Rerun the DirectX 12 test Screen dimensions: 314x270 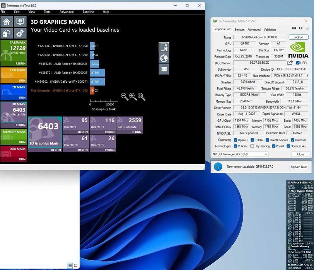pyautogui.click(x=109, y=150)
